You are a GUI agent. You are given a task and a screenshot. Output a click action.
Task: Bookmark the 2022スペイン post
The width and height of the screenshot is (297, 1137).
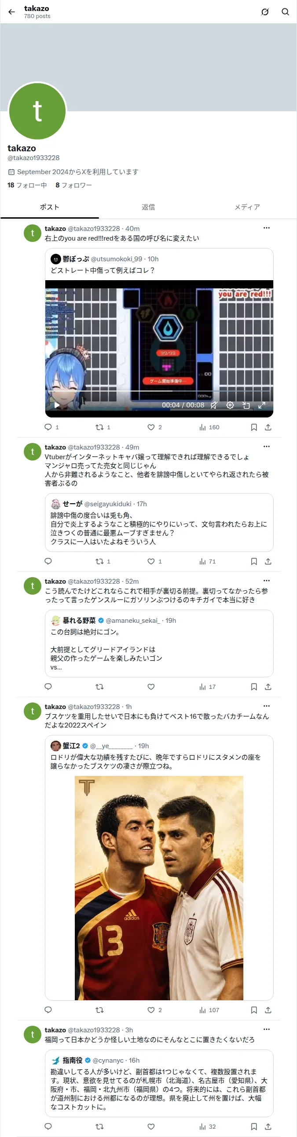254,1010
